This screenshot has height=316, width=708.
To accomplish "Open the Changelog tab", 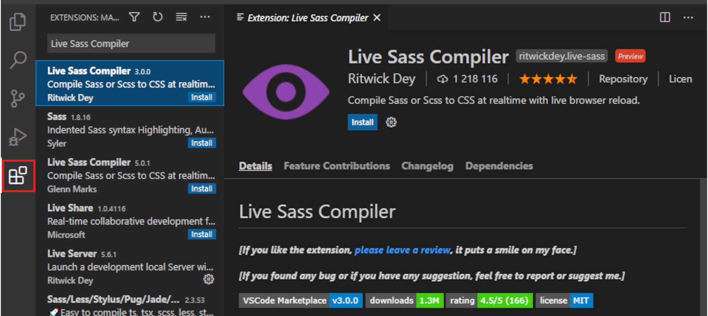I will pos(427,166).
